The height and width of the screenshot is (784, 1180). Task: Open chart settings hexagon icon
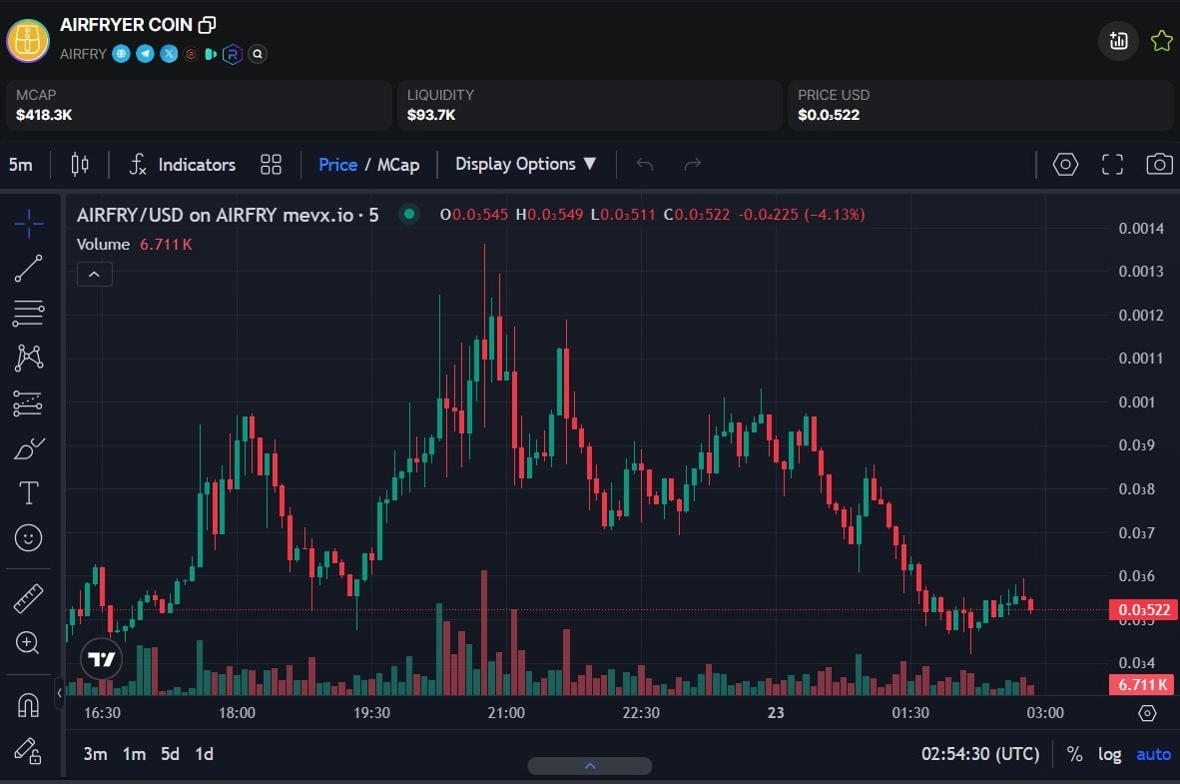click(1065, 164)
